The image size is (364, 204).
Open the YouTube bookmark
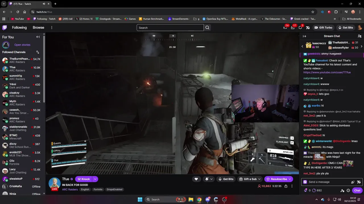click(x=17, y=19)
